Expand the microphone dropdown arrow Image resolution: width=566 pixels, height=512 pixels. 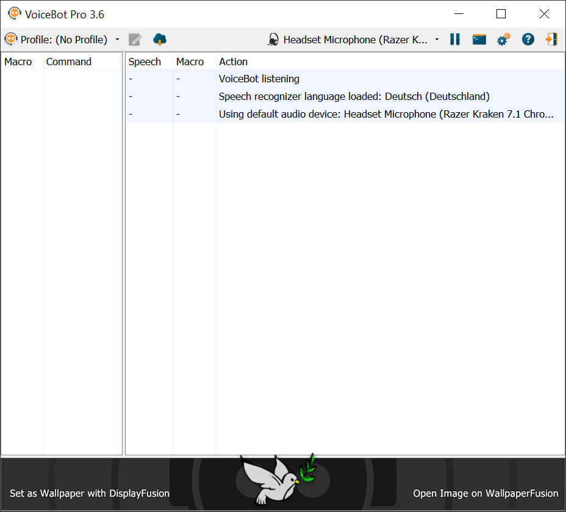(x=437, y=40)
